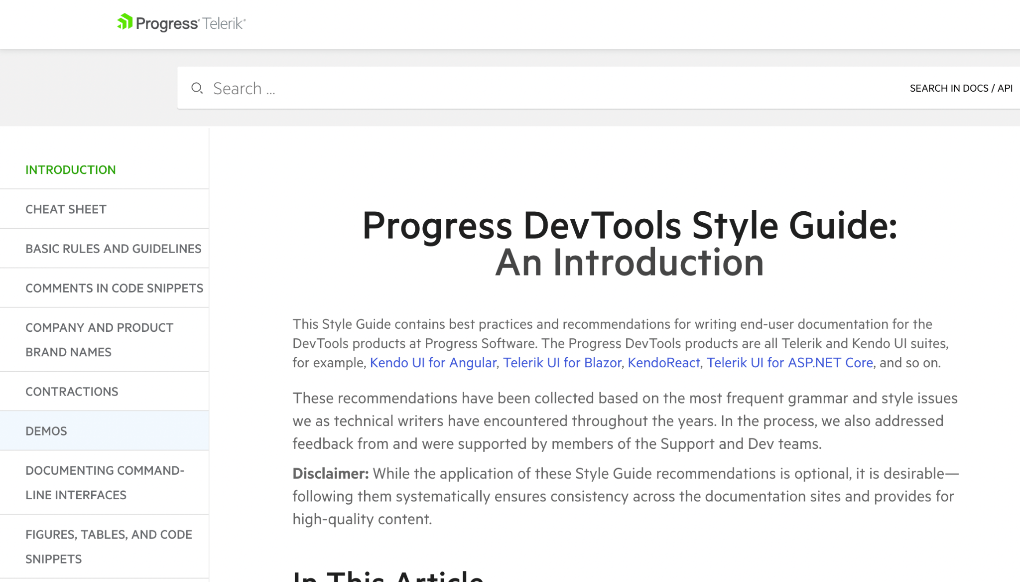Open the Comments in Code Snippets page

coord(115,288)
